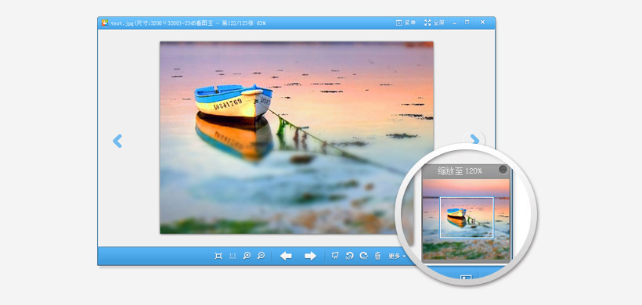Viewport: 642px width, 305px height.
Task: Click the viewport rectangle in navigator thumbnail
Action: (467, 217)
